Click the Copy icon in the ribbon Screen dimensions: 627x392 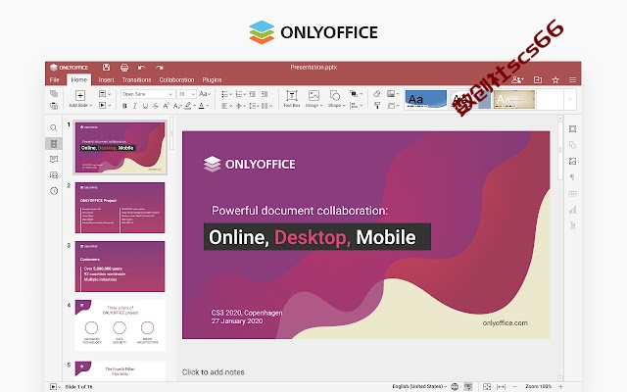pyautogui.click(x=54, y=94)
